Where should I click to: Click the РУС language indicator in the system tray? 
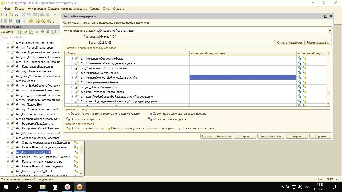(x=307, y=187)
